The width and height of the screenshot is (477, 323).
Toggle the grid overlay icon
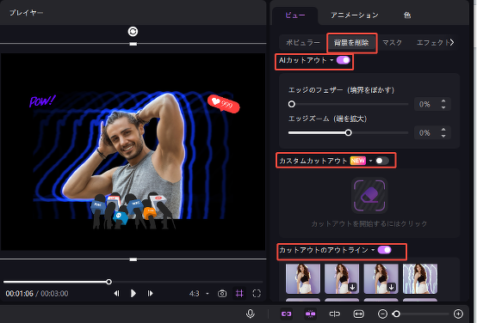coord(239,293)
